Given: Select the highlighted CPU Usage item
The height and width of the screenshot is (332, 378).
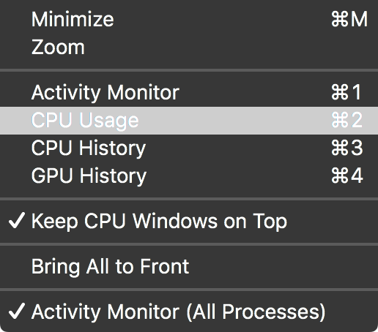Looking at the screenshot, I should [x=189, y=121].
